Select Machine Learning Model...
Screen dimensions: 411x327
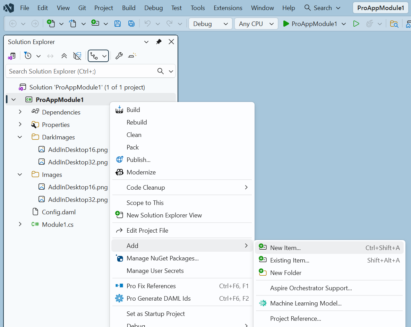tap(329, 303)
